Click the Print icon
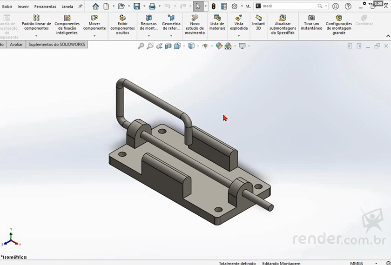 (152, 7)
